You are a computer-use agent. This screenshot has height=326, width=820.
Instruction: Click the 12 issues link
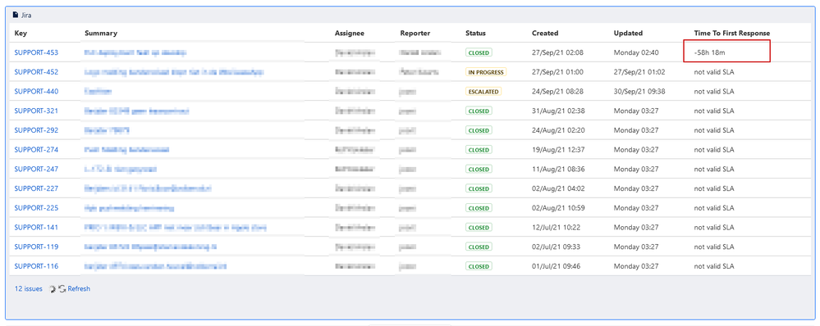coord(28,288)
